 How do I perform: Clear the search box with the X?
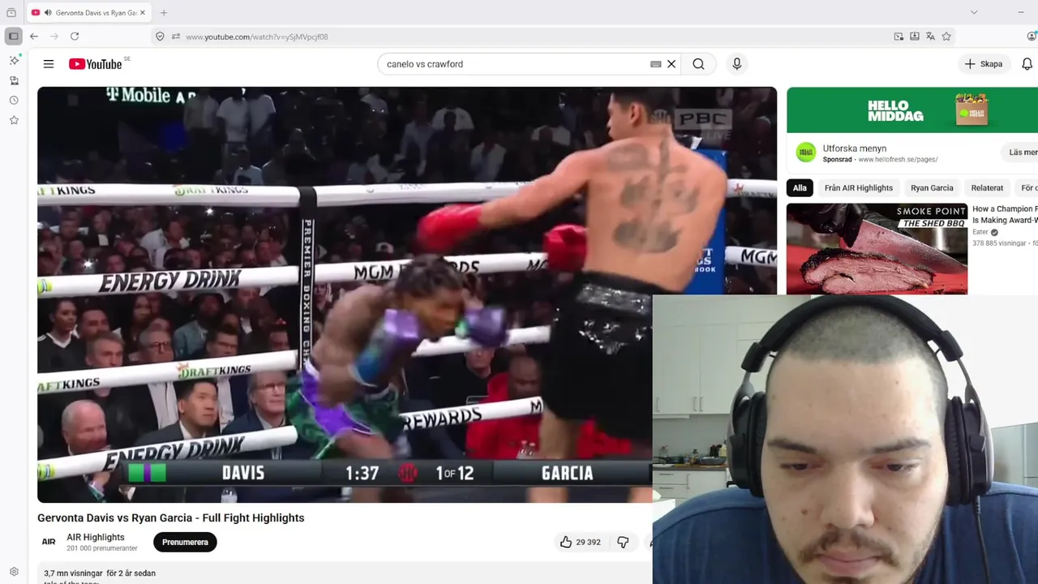coord(671,64)
